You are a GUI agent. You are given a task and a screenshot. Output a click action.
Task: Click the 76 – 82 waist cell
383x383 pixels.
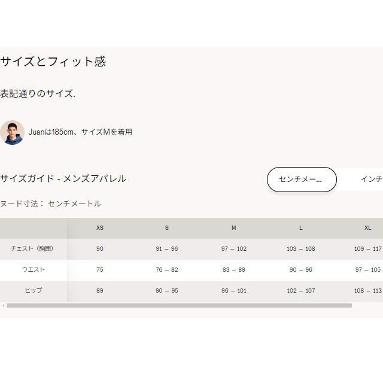point(167,270)
